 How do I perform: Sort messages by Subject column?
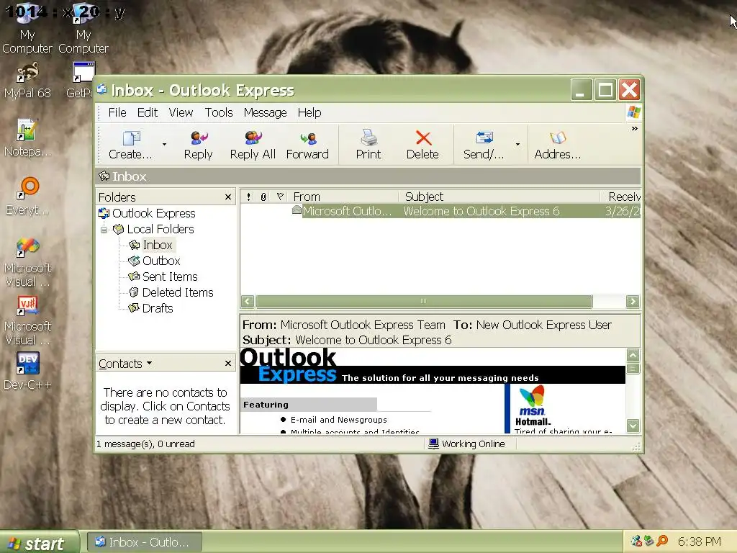499,197
